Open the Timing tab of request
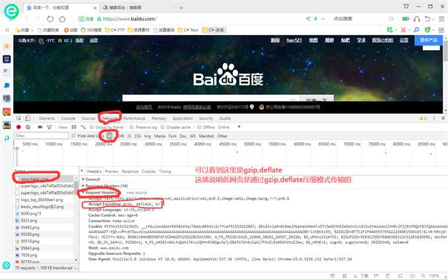This screenshot has height=280, width=448. pos(165,171)
